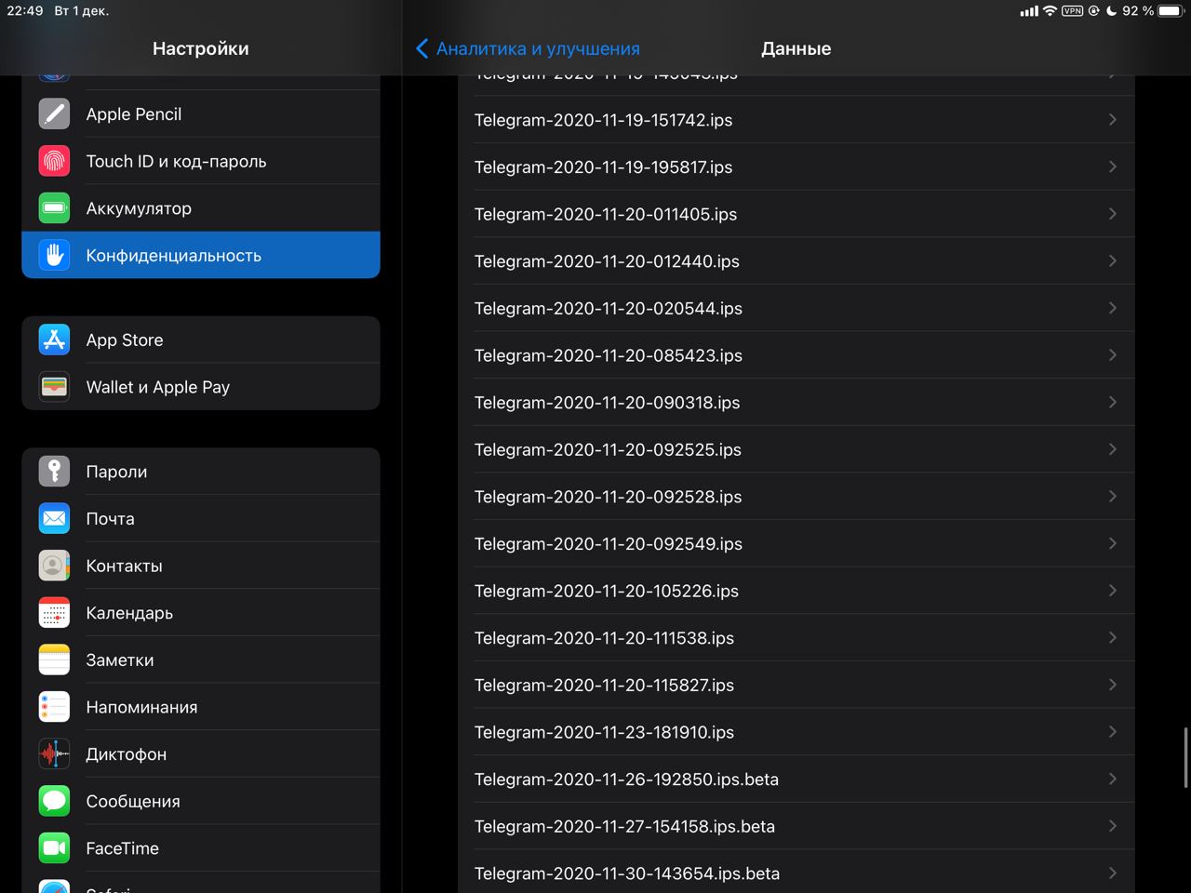This screenshot has height=893, width=1191.
Task: Open Touch ID и код-пароль settings
Action: (201, 161)
